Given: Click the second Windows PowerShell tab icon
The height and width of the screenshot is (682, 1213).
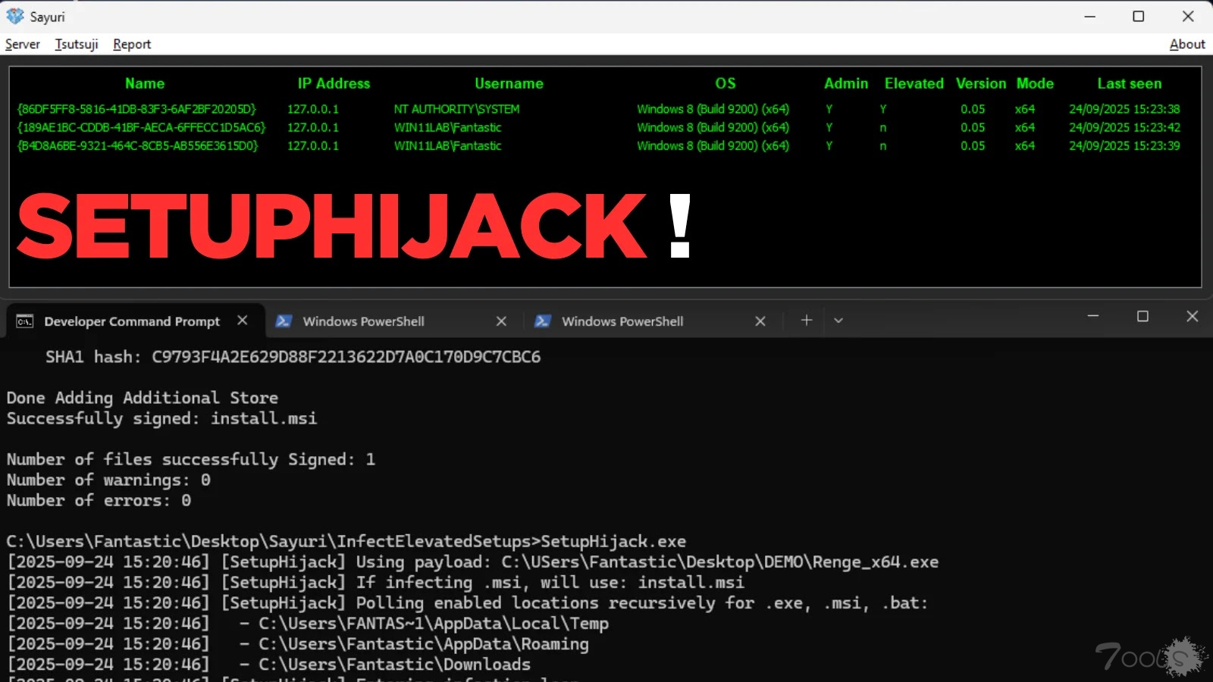Looking at the screenshot, I should click(x=543, y=321).
